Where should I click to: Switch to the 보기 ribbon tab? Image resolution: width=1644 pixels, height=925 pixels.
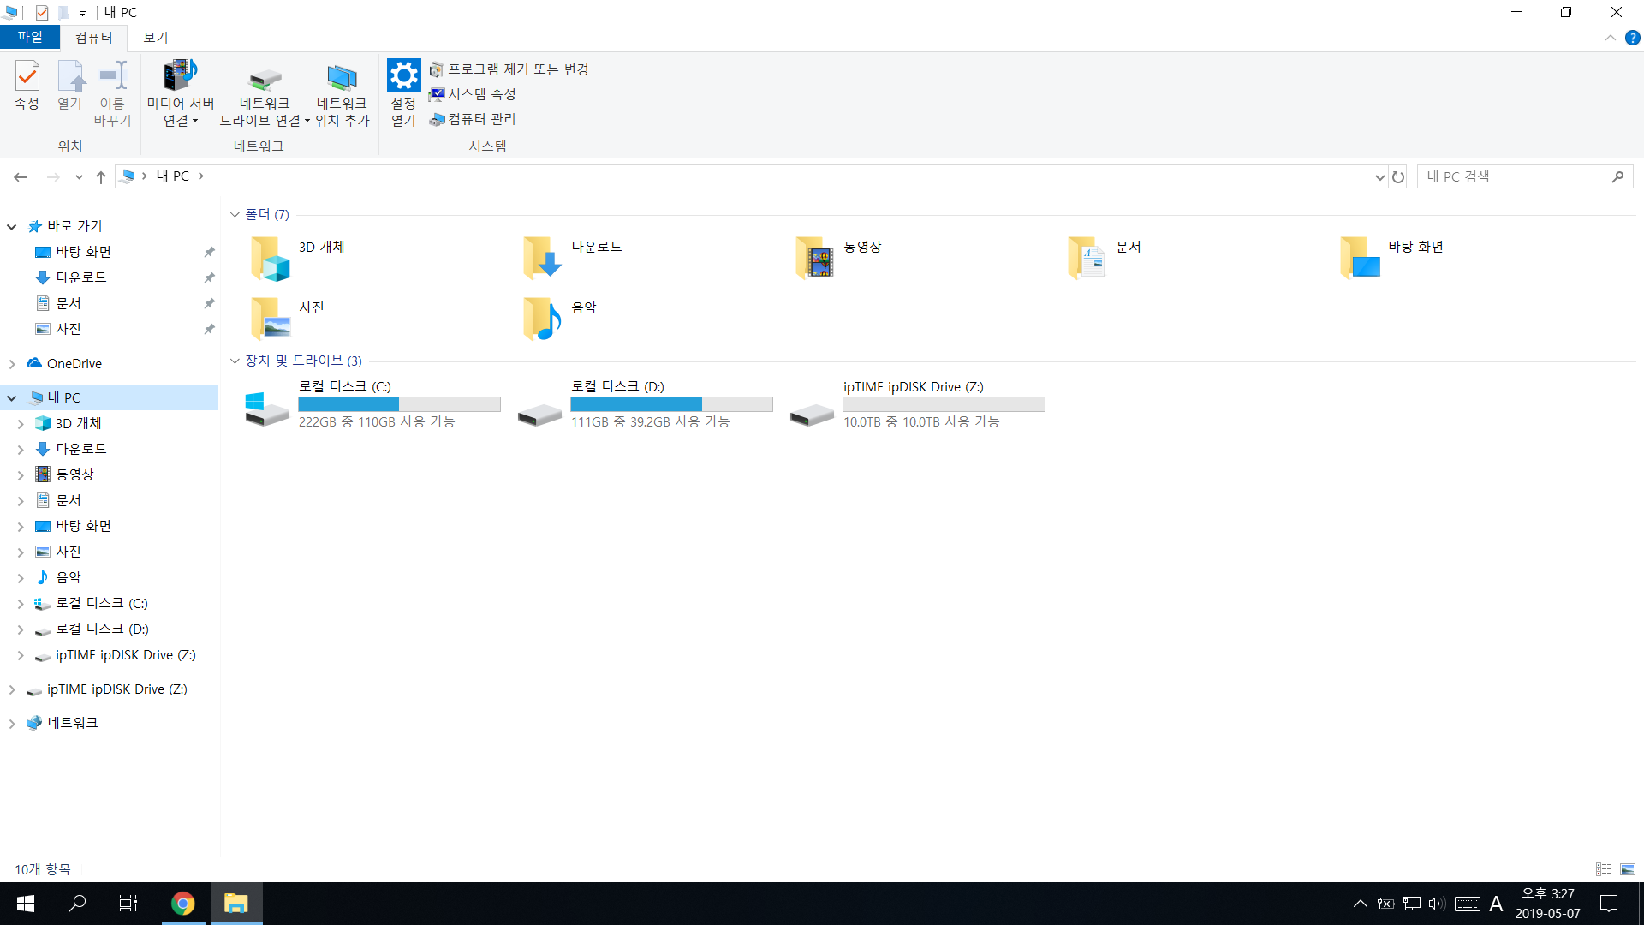coord(155,37)
